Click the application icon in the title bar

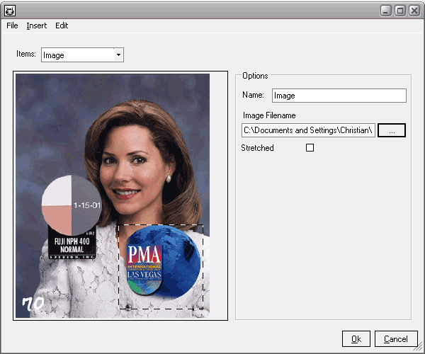10,10
